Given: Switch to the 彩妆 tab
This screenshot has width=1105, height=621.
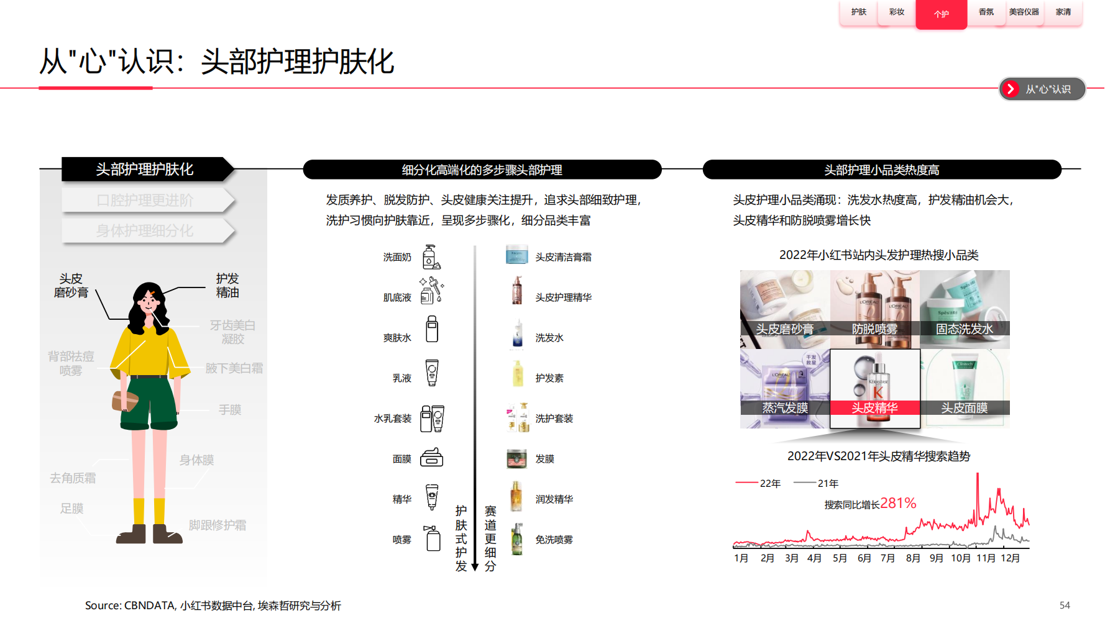Looking at the screenshot, I should pos(896,12).
